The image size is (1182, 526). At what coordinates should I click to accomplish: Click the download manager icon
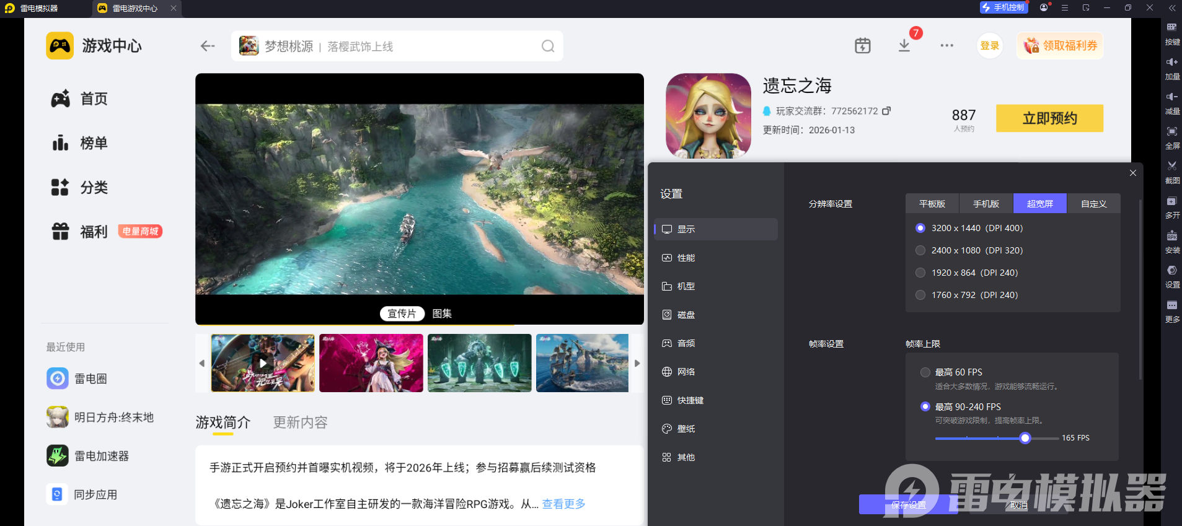coord(904,46)
